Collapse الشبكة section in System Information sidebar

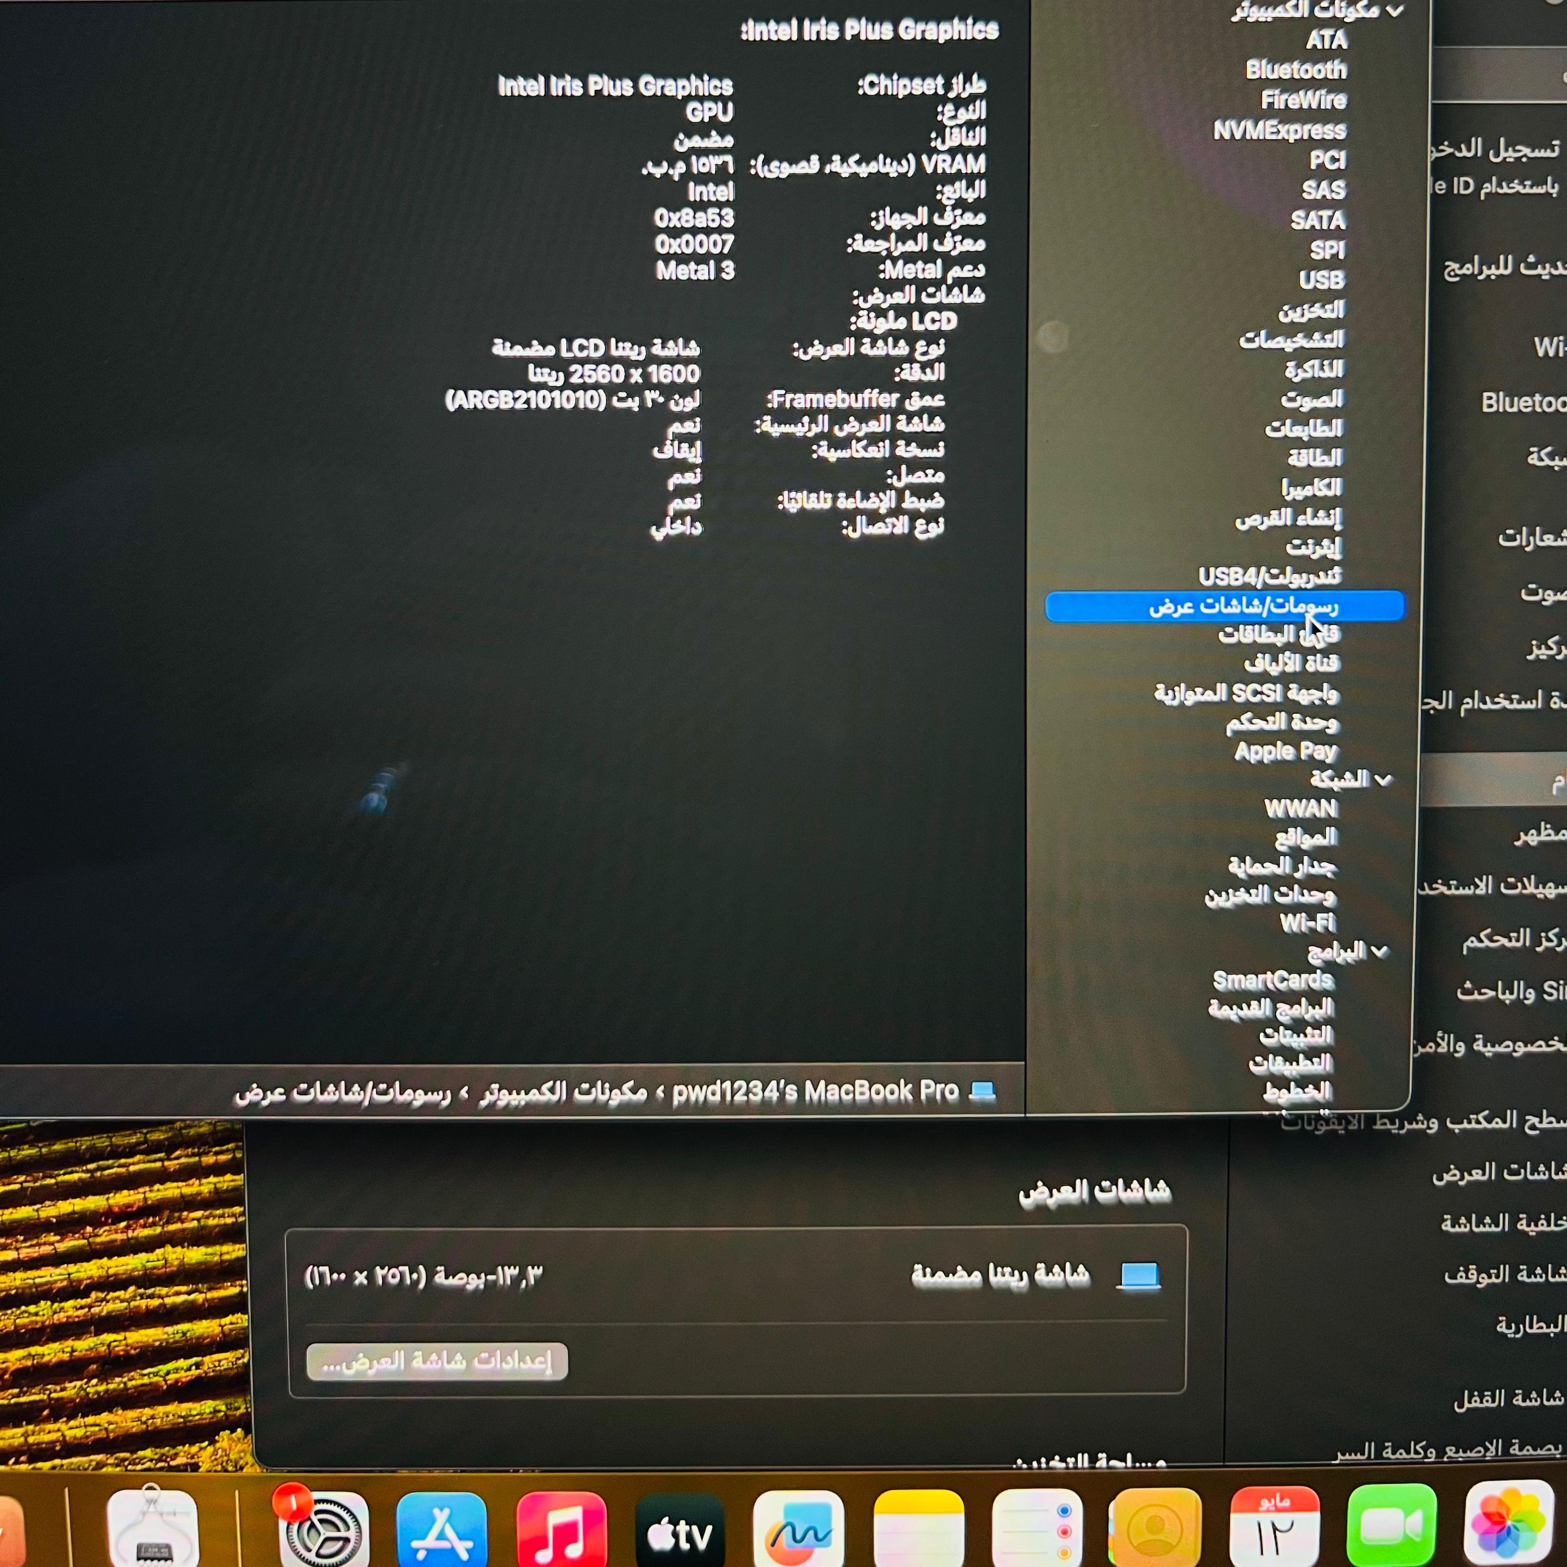[x=1384, y=779]
